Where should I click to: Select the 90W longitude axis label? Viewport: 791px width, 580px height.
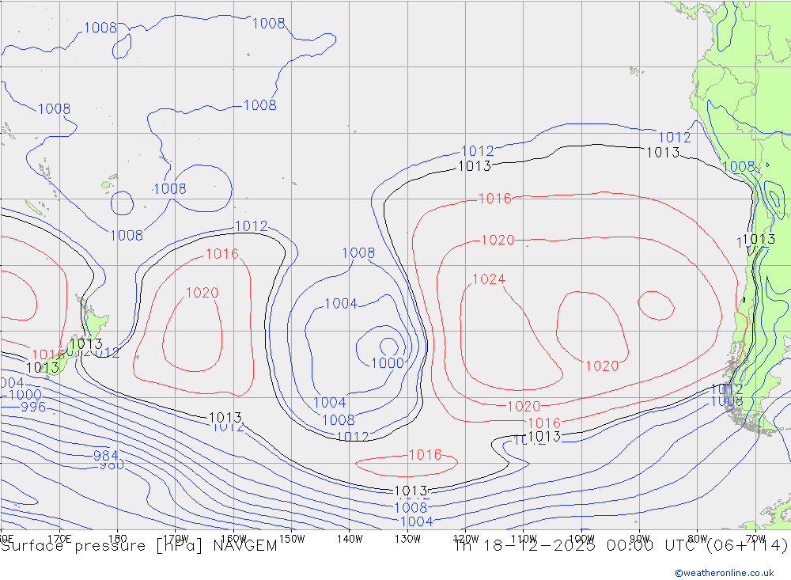640,538
